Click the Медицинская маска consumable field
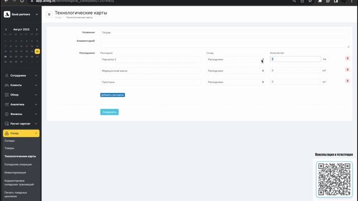The width and height of the screenshot is (358, 201). 150,71
